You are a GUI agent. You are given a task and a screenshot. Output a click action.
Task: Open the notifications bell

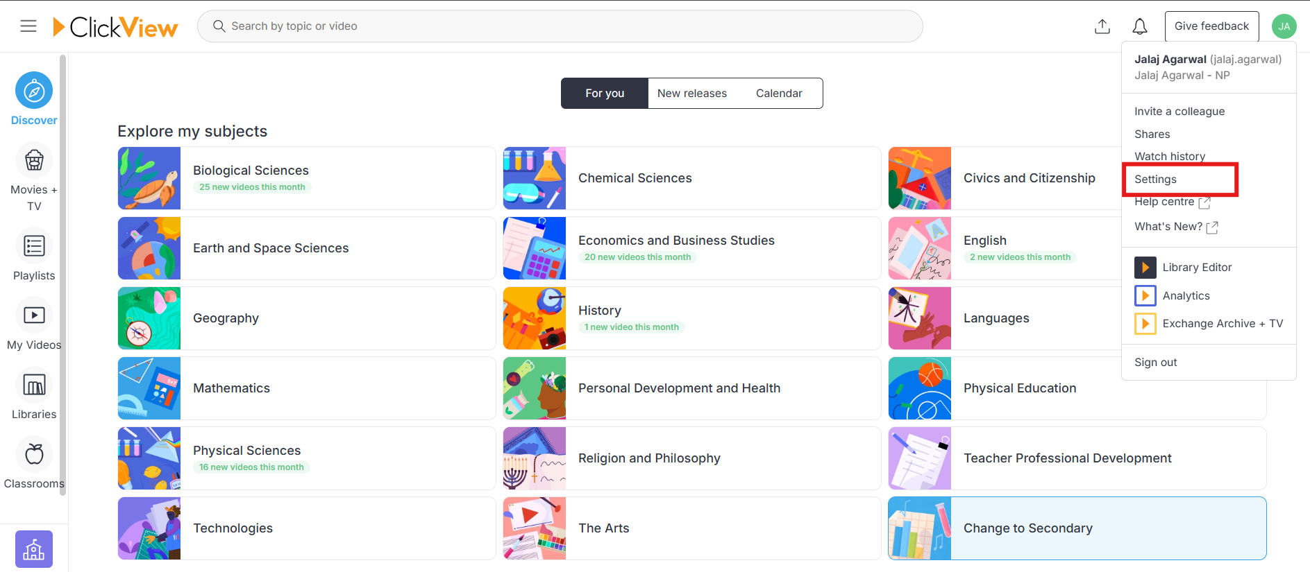1140,26
